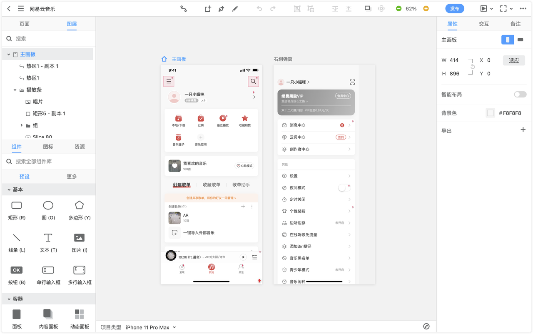Redo the last undone action
The width and height of the screenshot is (533, 334).
click(273, 9)
